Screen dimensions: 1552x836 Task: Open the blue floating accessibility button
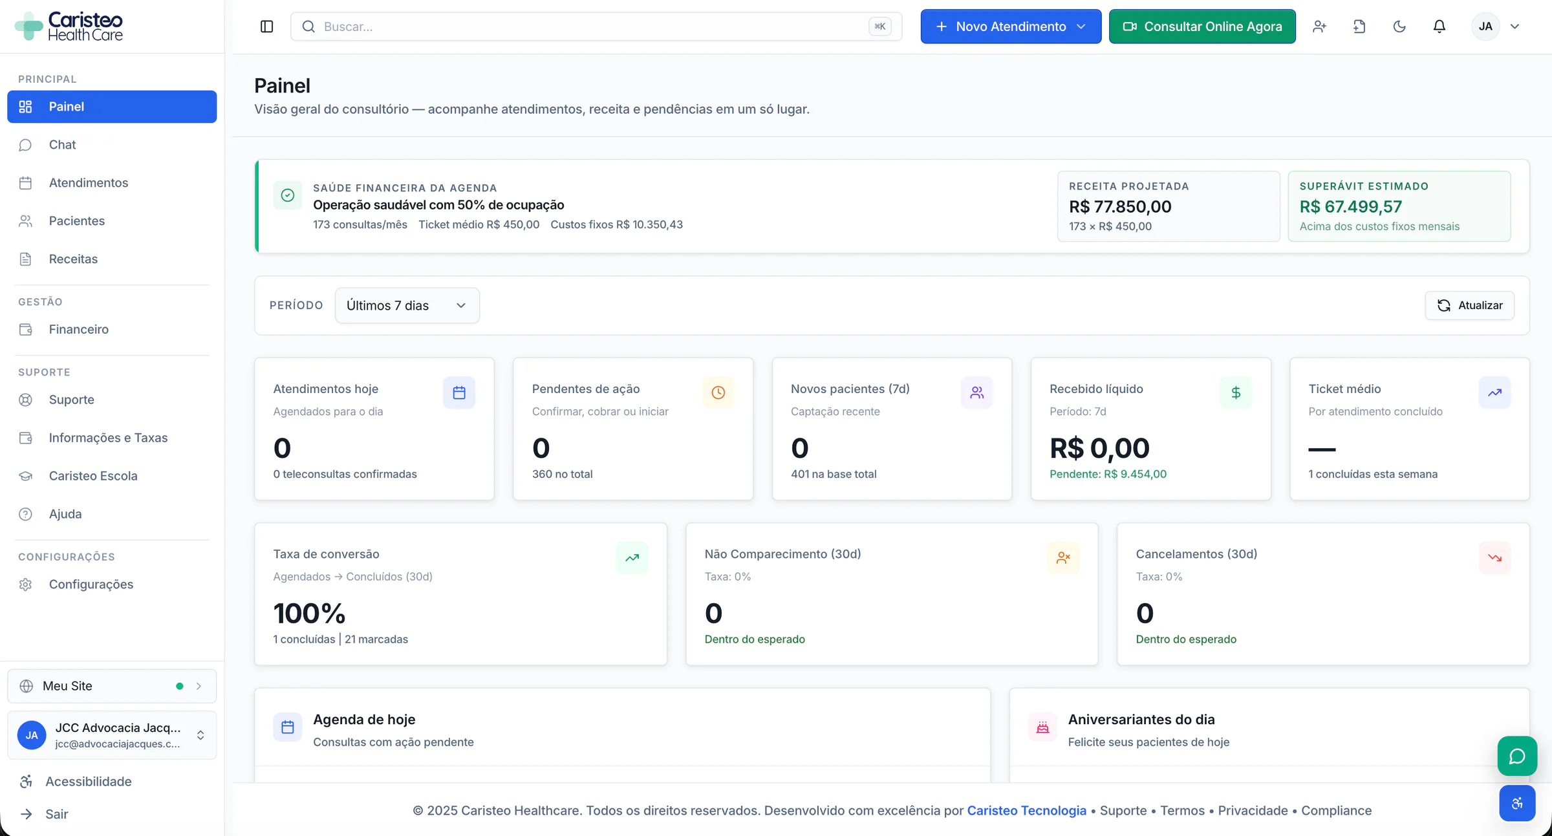1518,804
